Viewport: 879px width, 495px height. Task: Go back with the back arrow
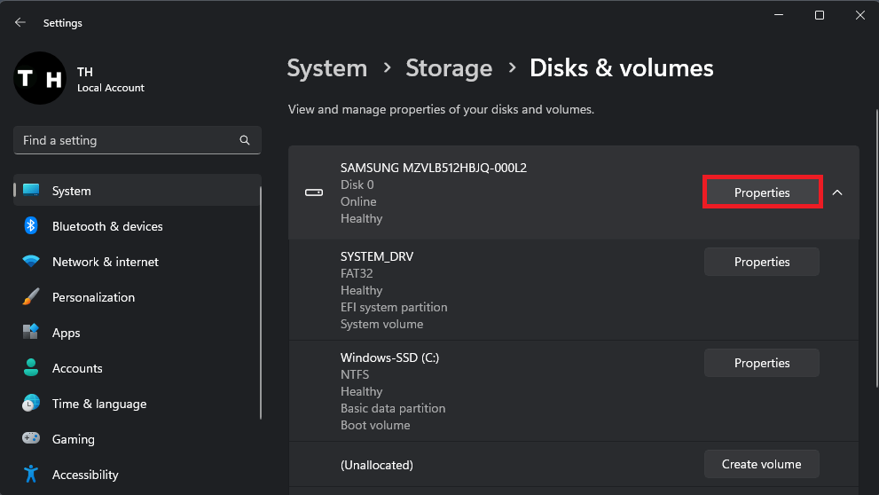[x=20, y=22]
